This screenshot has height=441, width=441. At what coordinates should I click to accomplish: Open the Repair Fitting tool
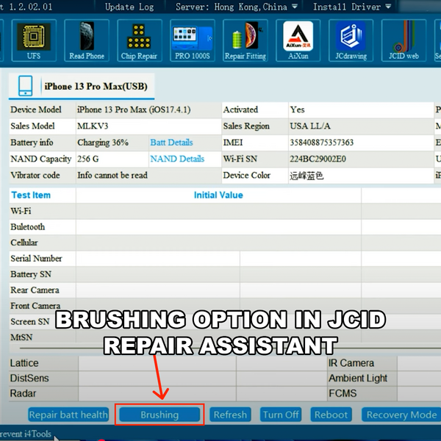point(245,39)
